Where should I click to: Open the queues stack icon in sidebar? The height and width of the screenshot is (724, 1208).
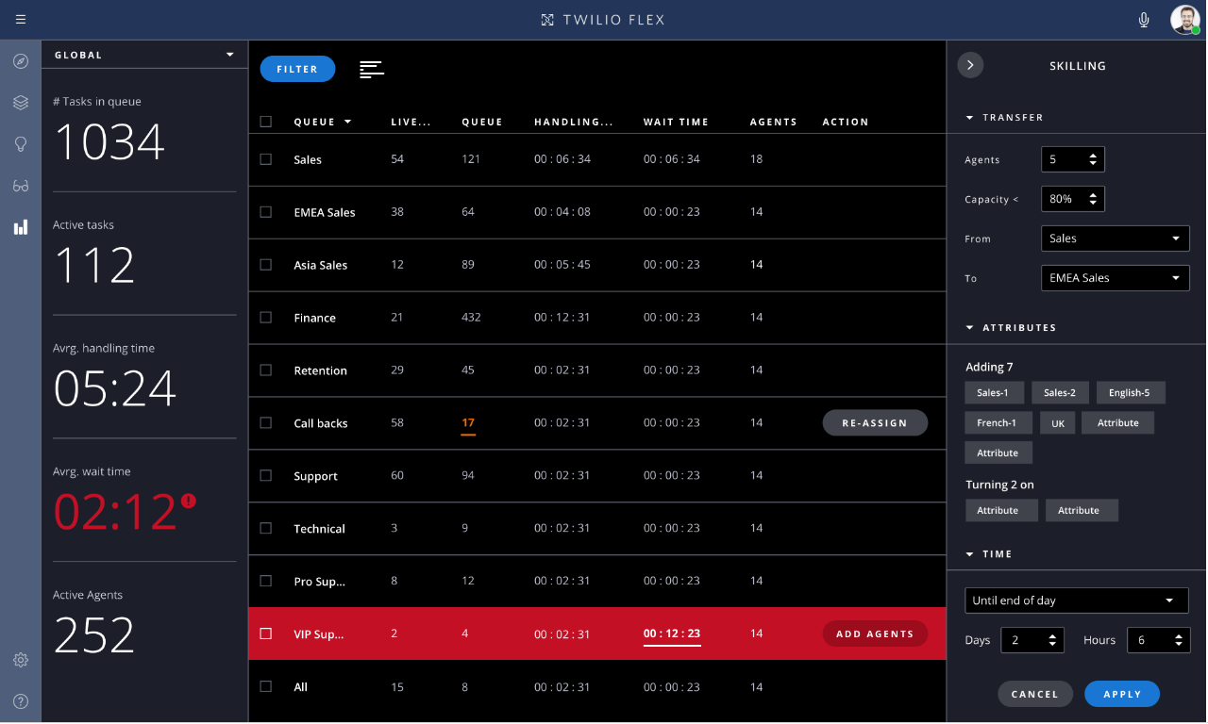tap(20, 103)
